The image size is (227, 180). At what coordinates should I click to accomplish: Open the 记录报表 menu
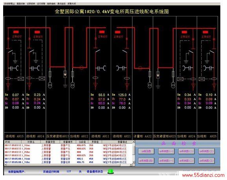point(31,4)
